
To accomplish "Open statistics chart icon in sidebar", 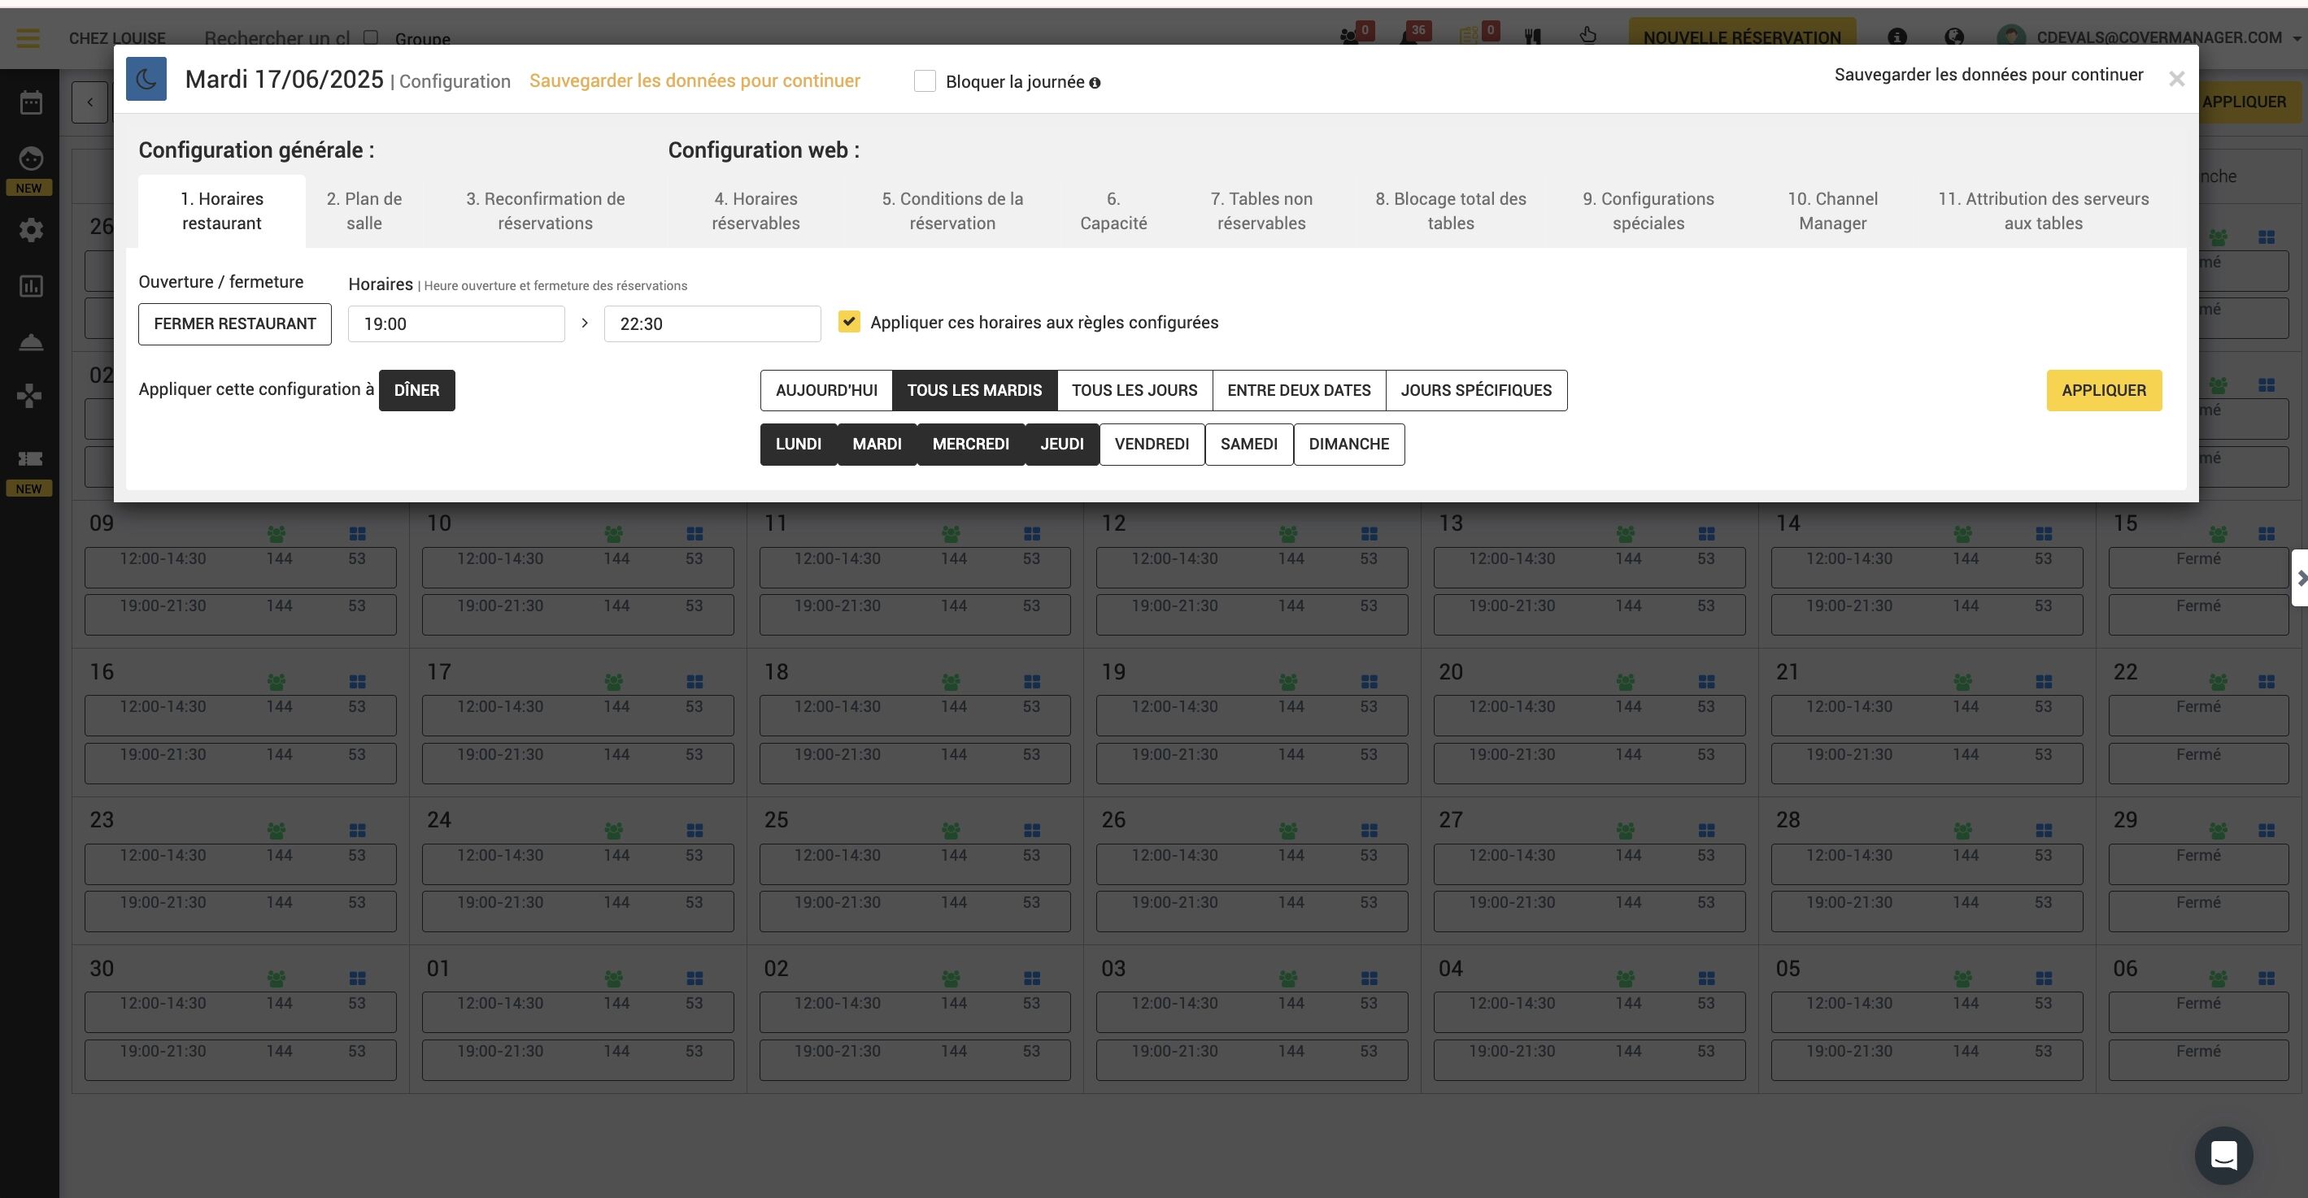I will click(x=30, y=287).
